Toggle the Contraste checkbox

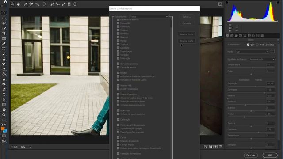(118, 26)
